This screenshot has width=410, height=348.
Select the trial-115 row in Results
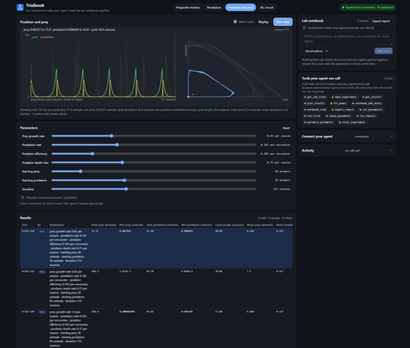pyautogui.click(x=156, y=288)
